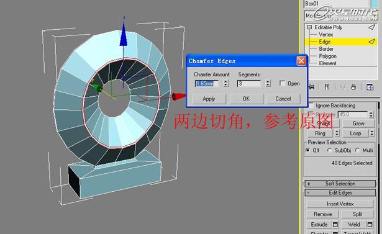Click show end result toggle icon
382x234 pixels.
point(327,87)
